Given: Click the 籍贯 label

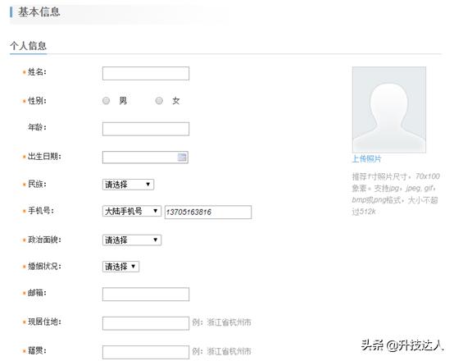Looking at the screenshot, I should [37, 350].
